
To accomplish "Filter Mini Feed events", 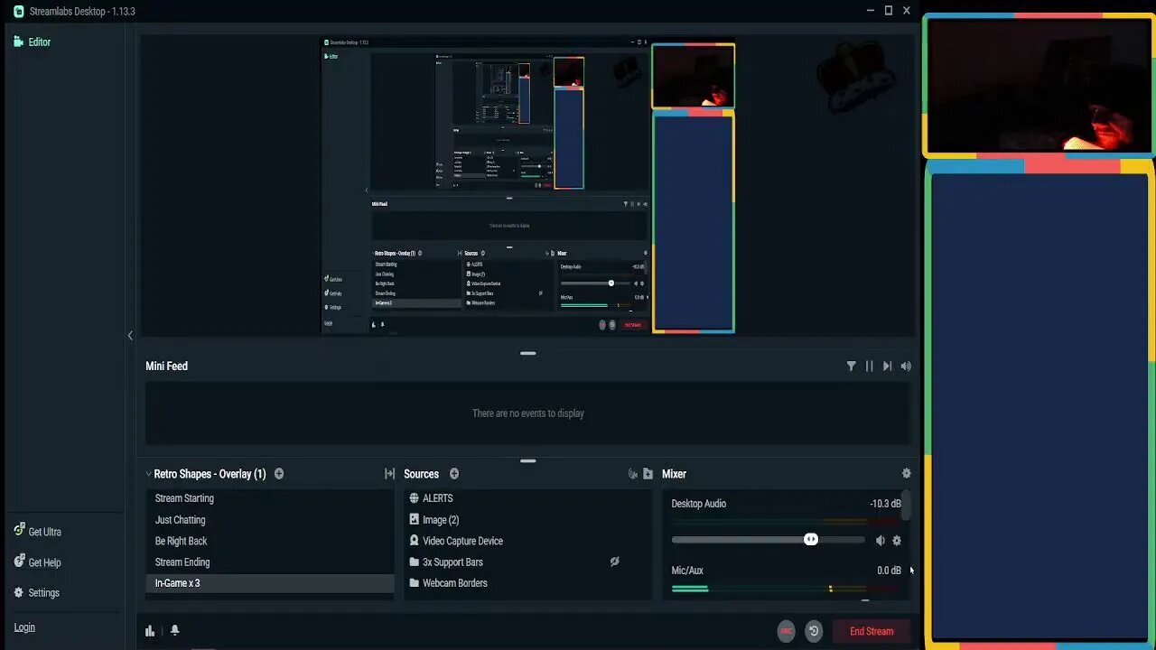I will coord(851,366).
